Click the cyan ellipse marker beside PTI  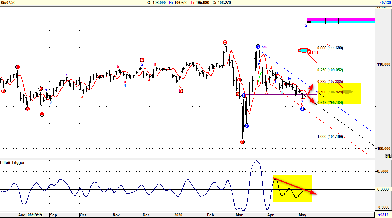[304, 50]
